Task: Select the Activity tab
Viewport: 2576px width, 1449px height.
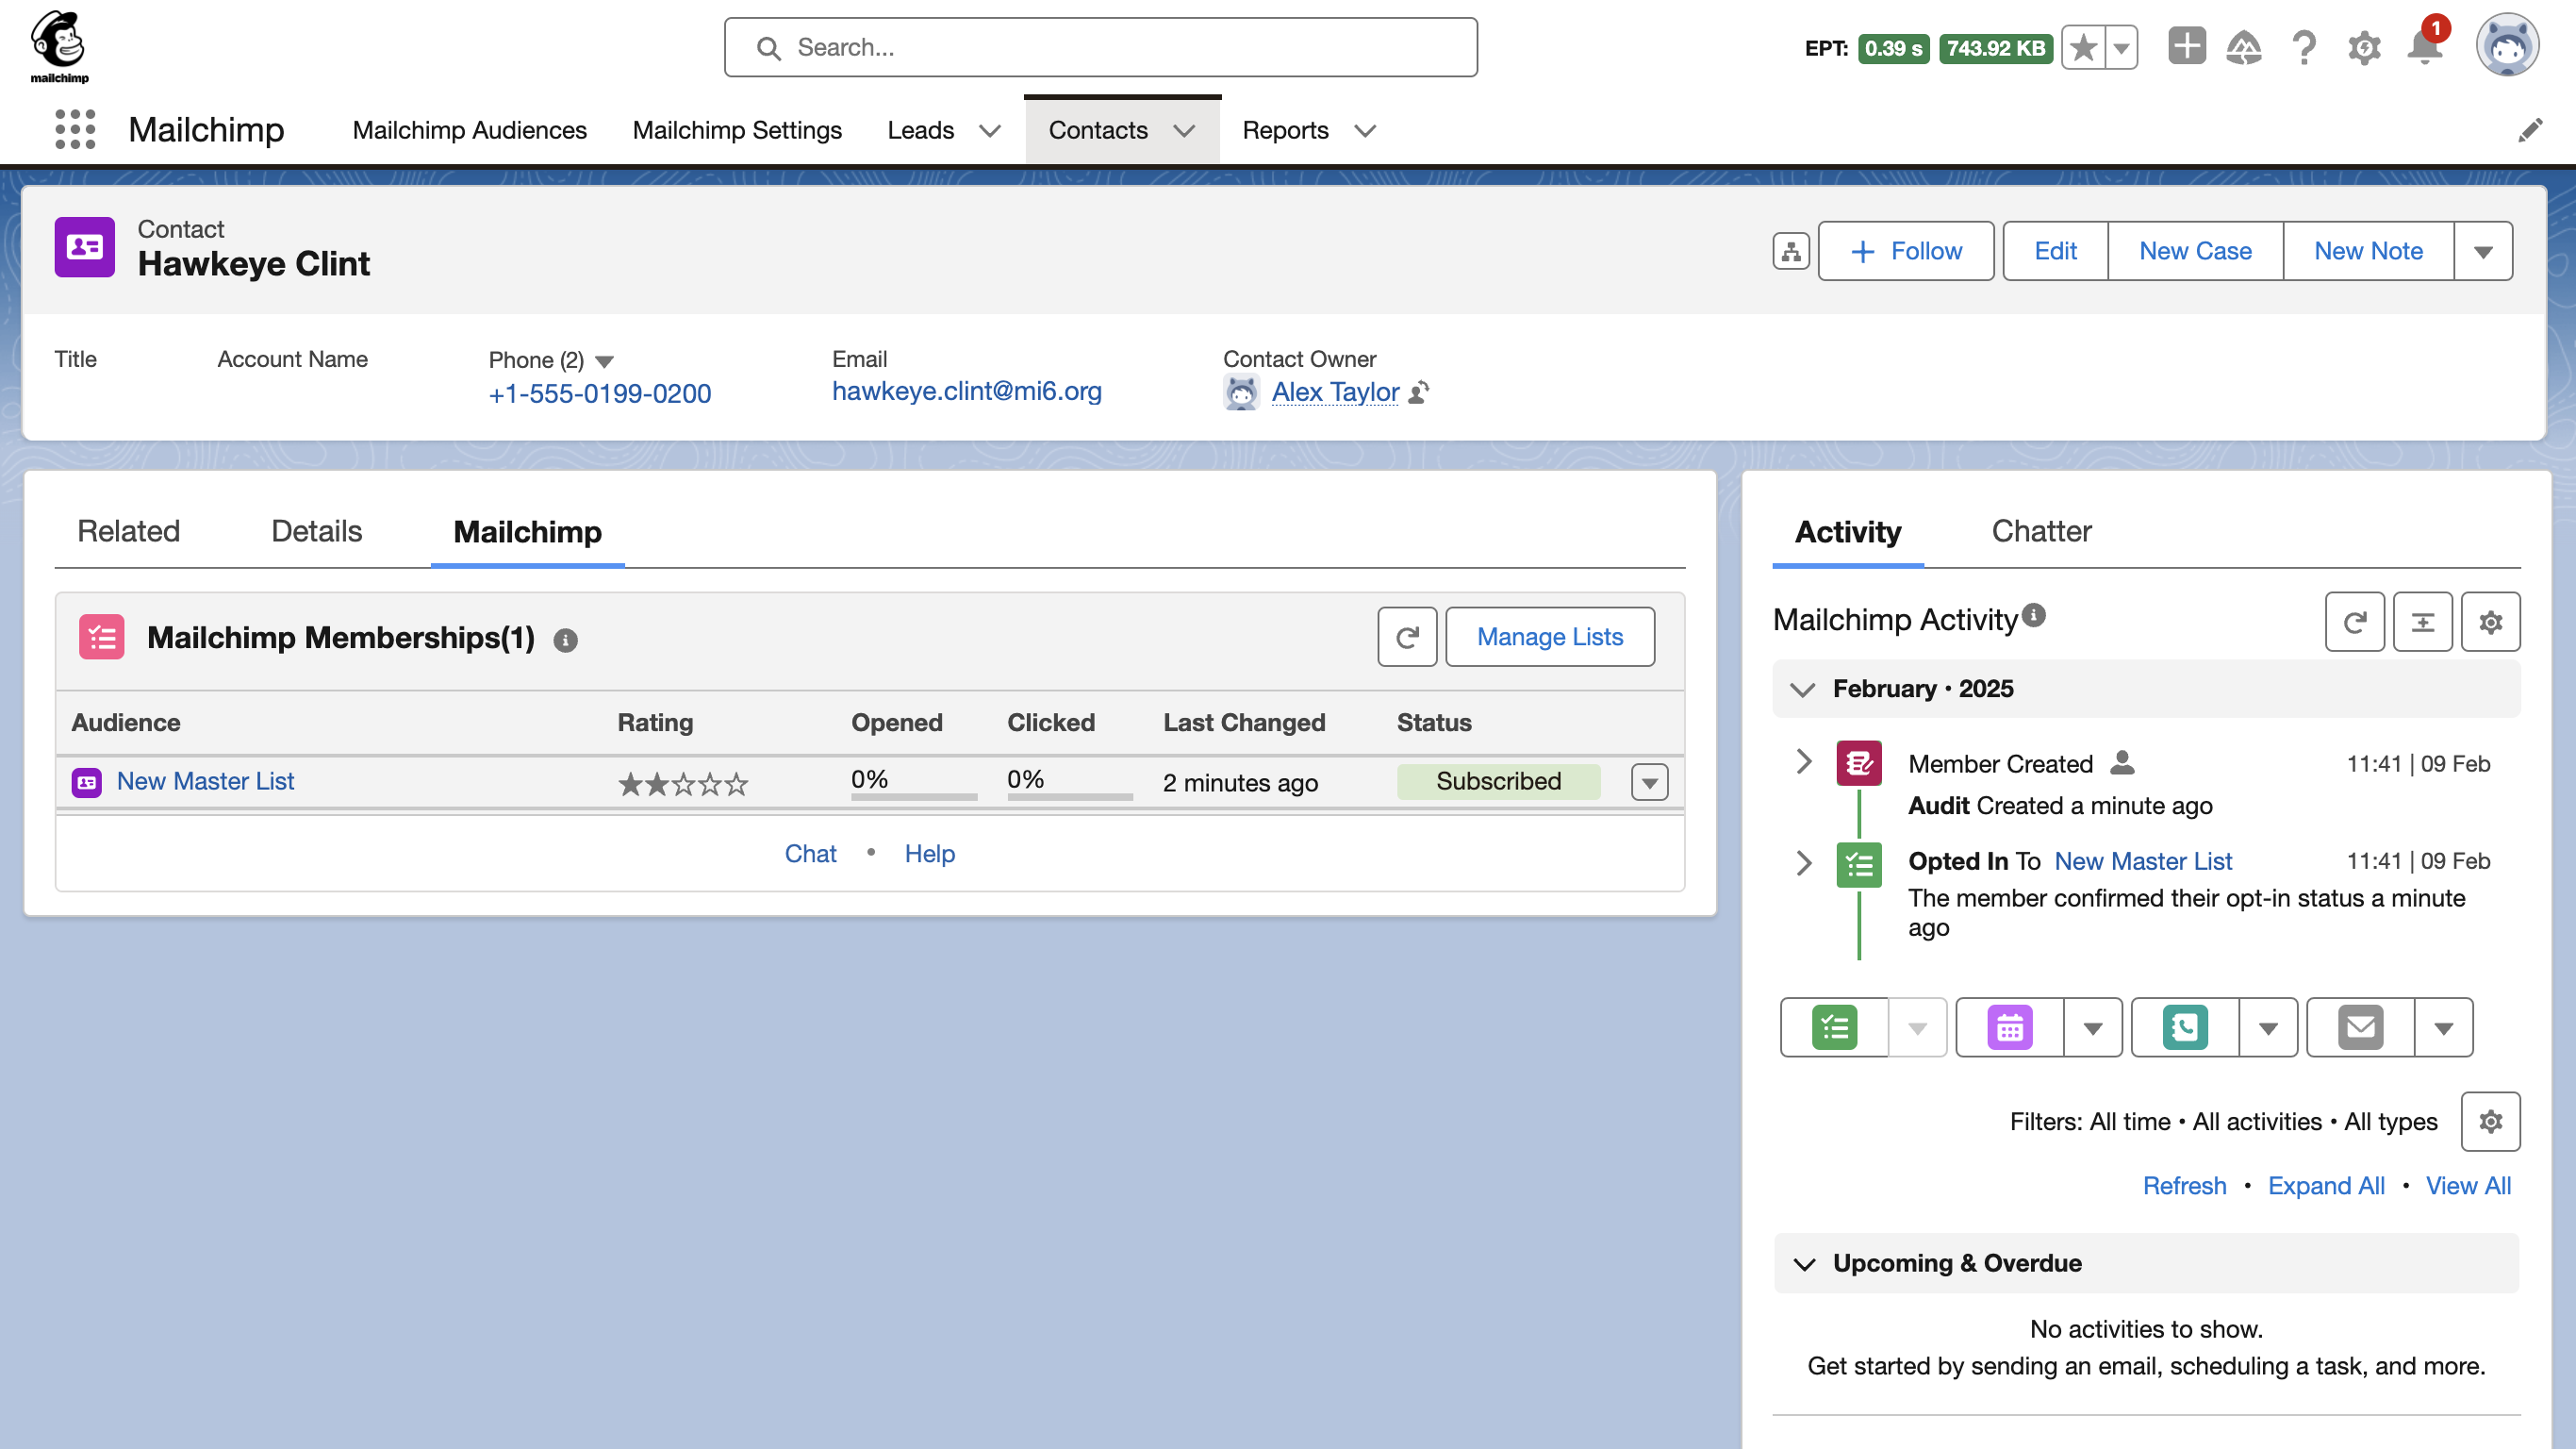Action: pos(1847,531)
